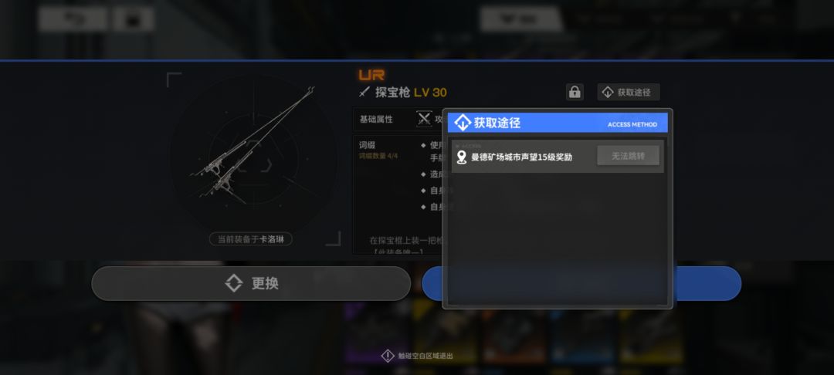This screenshot has width=834, height=375.
Task: Click the orange UR rarity badge
Action: coord(371,75)
